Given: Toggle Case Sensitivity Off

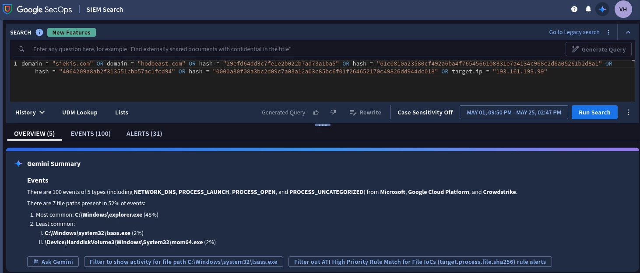Looking at the screenshot, I should [425, 112].
